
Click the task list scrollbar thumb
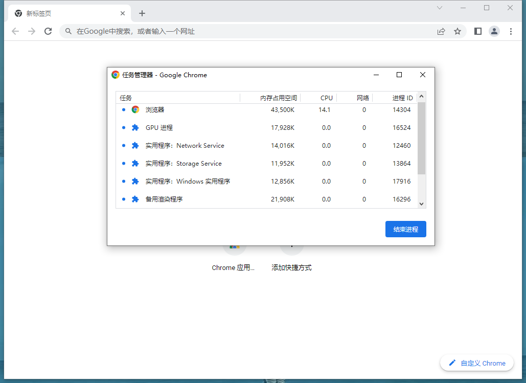point(422,138)
